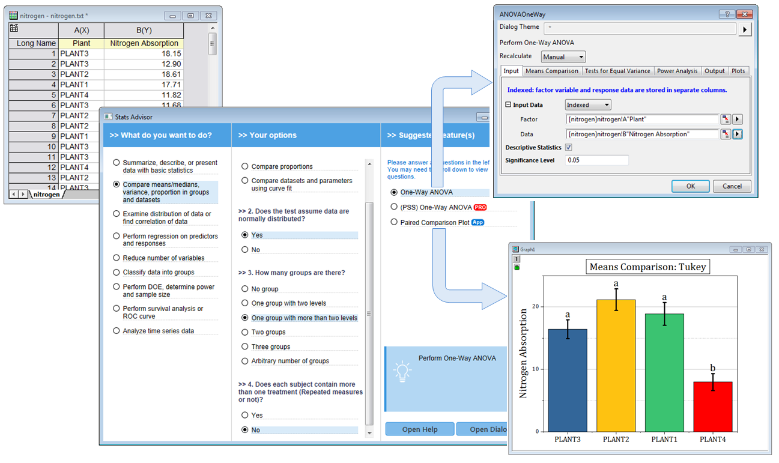The image size is (779, 463).
Task: Click the Data range selection icon
Action: pyautogui.click(x=726, y=135)
